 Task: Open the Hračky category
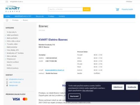click(9, 65)
